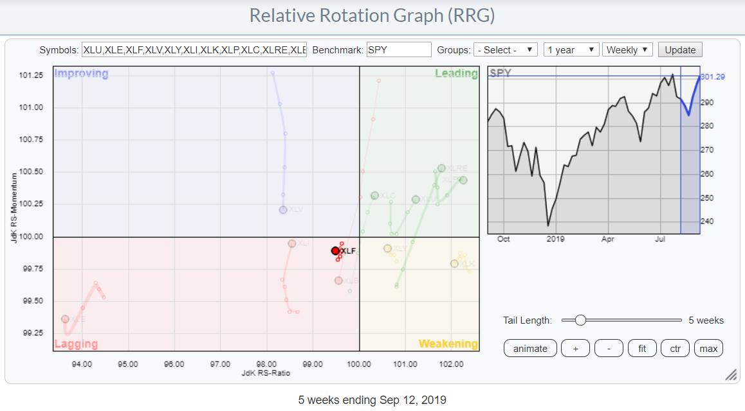Viewport: 745px width, 411px height.
Task: Click the Symbols input field
Action: pyautogui.click(x=194, y=50)
